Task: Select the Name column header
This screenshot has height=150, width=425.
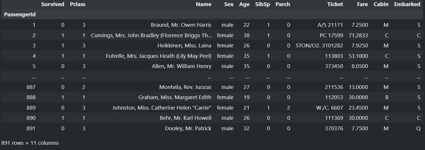Action: [x=203, y=4]
